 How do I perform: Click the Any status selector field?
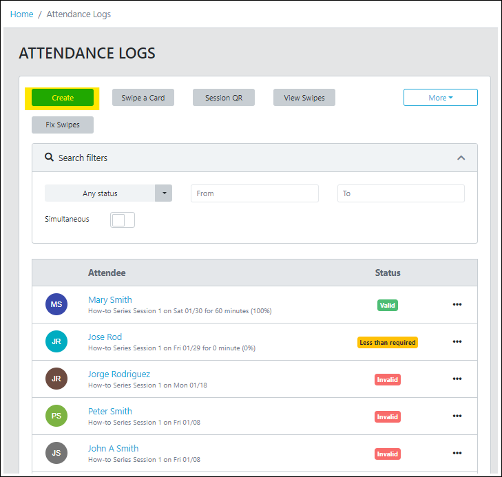click(x=100, y=193)
